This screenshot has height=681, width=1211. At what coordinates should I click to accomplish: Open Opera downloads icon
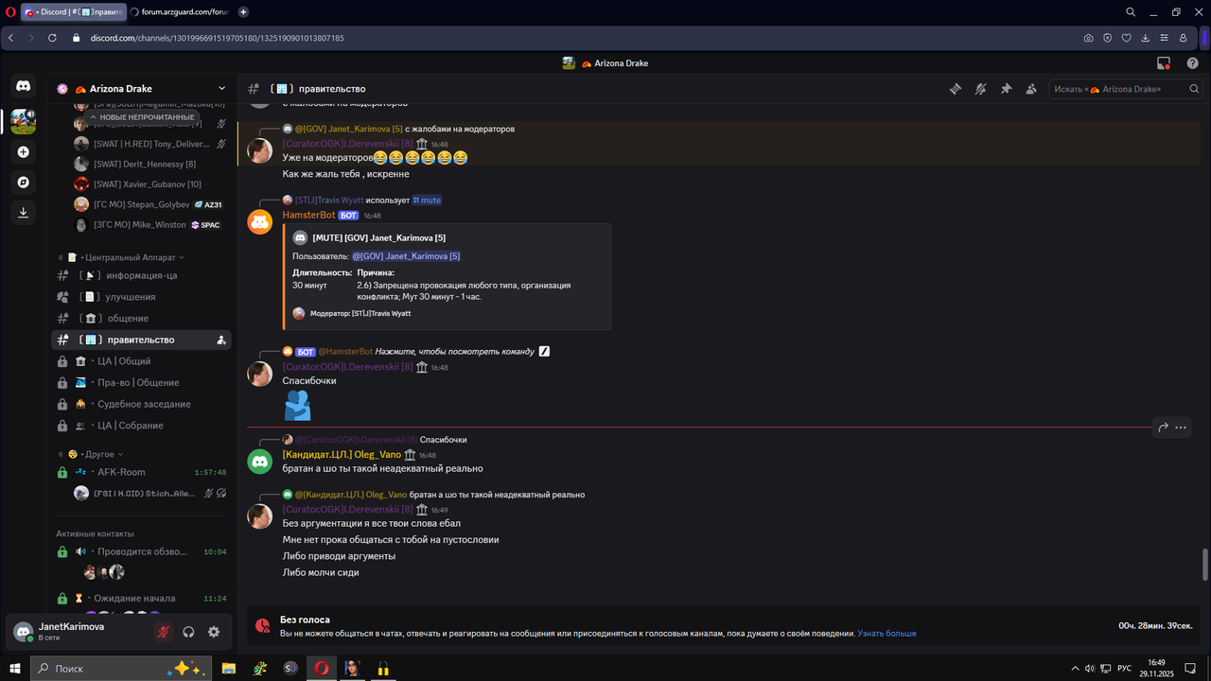click(1145, 38)
